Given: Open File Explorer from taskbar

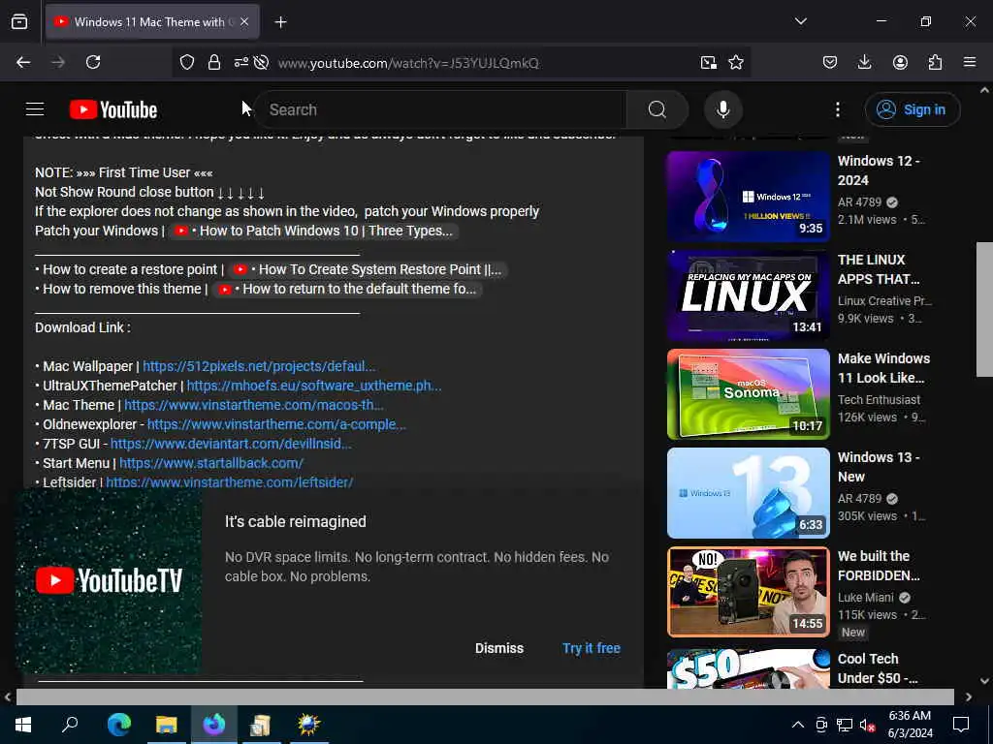Looking at the screenshot, I should click(x=167, y=724).
